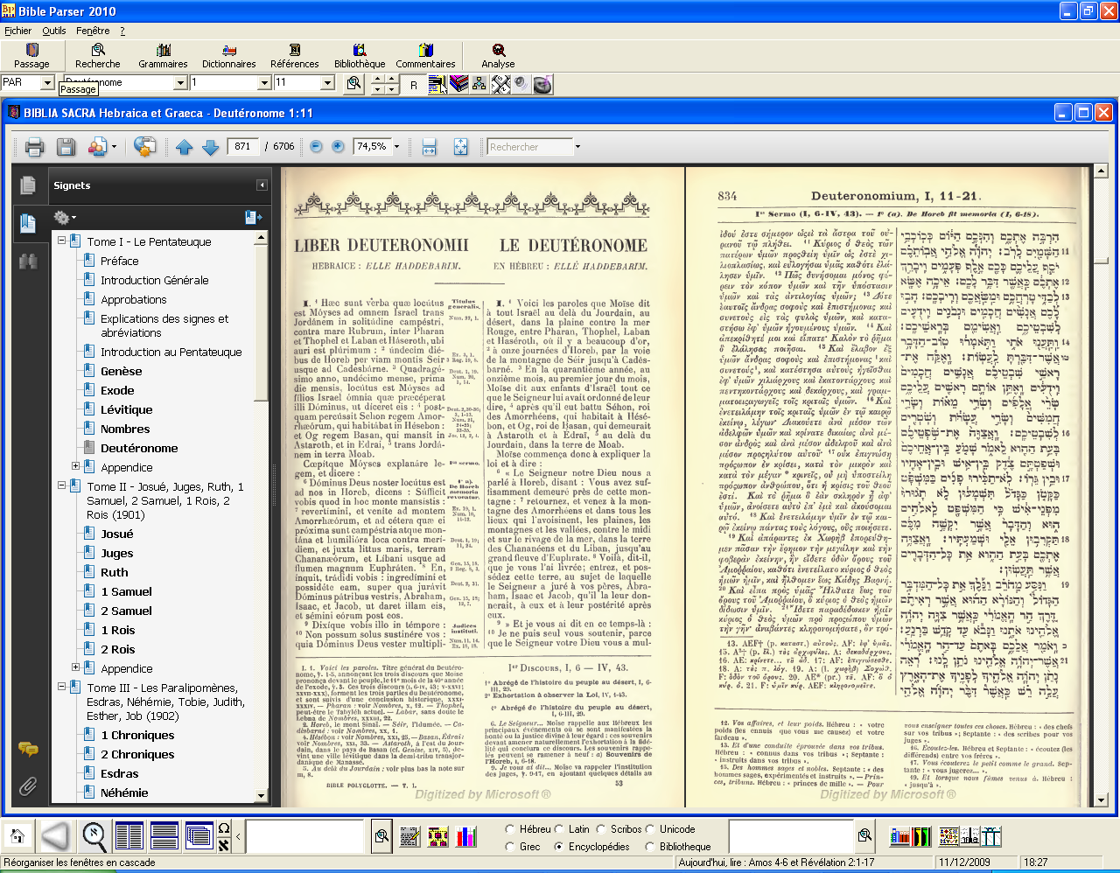This screenshot has width=1120, height=873.
Task: Open the Grammaires tool
Action: point(163,56)
